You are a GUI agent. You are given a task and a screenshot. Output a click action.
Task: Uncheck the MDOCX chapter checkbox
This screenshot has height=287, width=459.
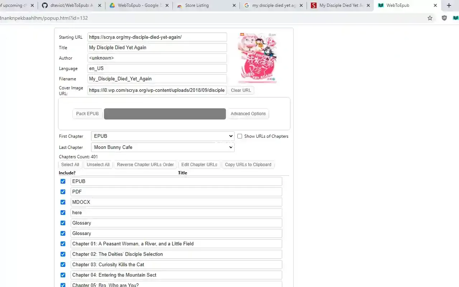coord(63,202)
